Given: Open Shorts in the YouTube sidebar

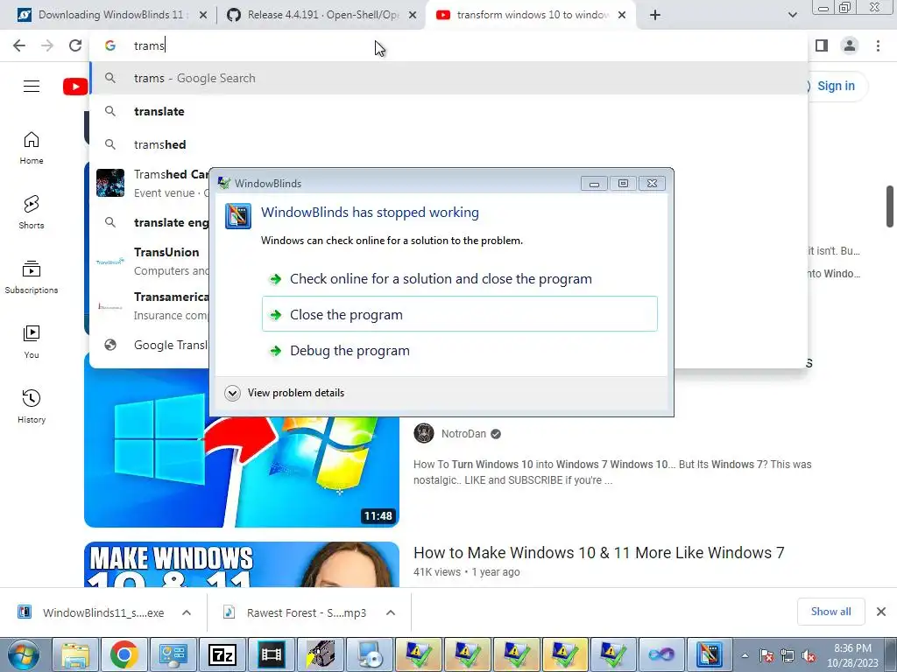Looking at the screenshot, I should pos(32,213).
